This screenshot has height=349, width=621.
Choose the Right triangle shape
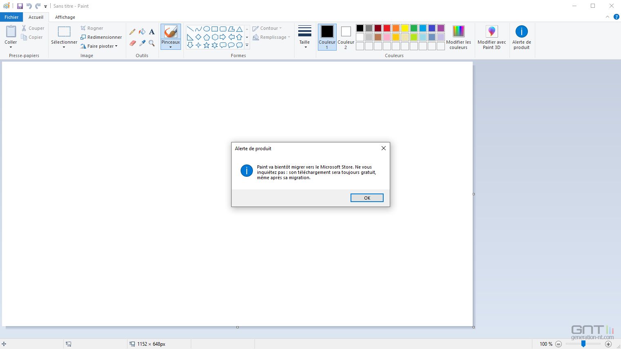(x=190, y=37)
